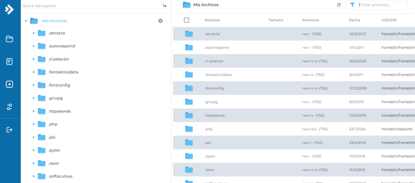Select .softaculous folder in navigation tree
This screenshot has width=415, height=183.
pos(60,176)
